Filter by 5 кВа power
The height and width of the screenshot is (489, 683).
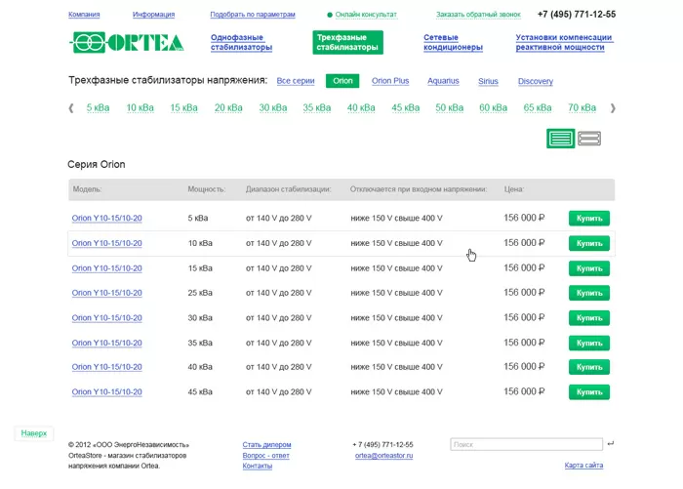coord(98,107)
